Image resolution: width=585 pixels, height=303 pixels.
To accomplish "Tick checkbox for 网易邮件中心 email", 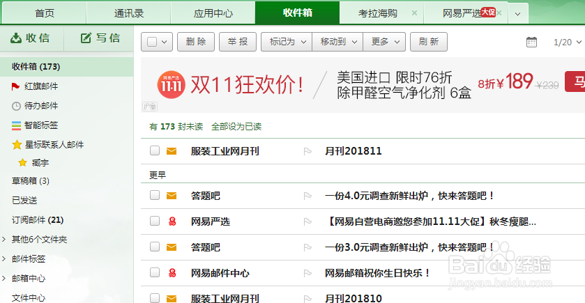I will 155,272.
